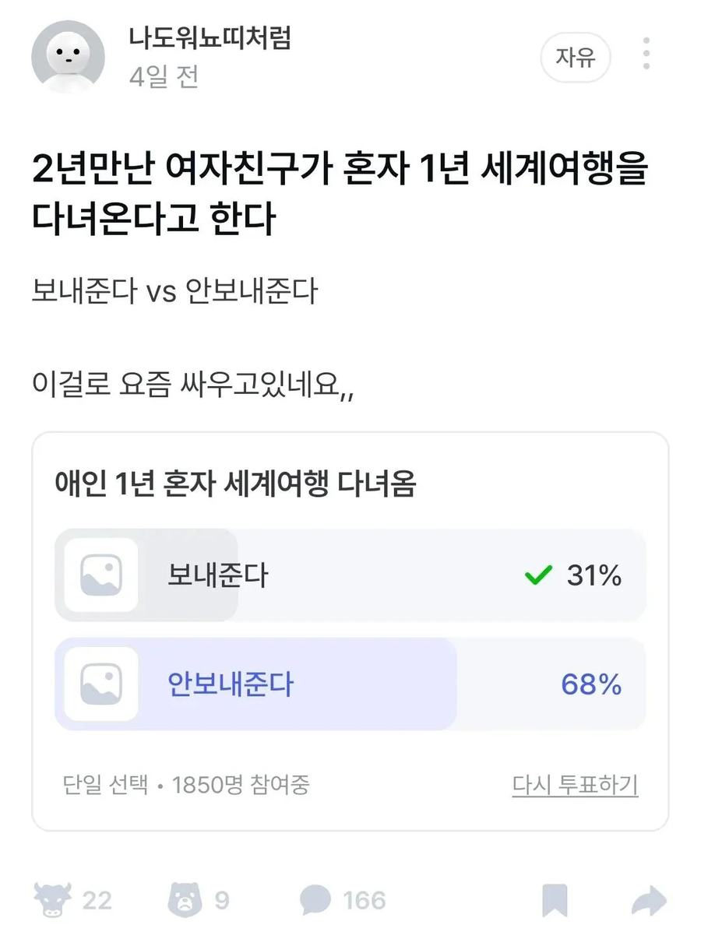This screenshot has width=701, height=939.
Task: Click the author's profile avatar
Action: point(67,56)
